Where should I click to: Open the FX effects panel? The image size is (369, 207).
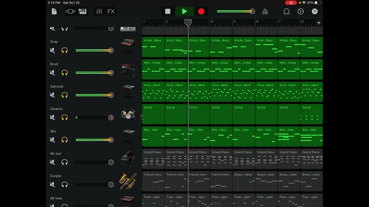click(111, 11)
